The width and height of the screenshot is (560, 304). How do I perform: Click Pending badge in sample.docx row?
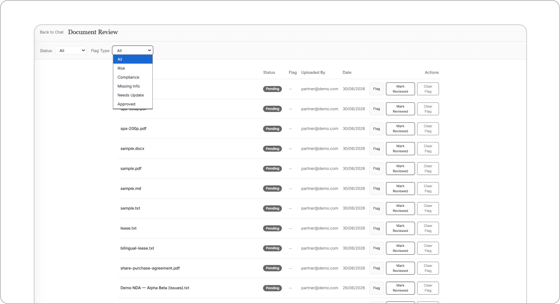click(x=272, y=149)
